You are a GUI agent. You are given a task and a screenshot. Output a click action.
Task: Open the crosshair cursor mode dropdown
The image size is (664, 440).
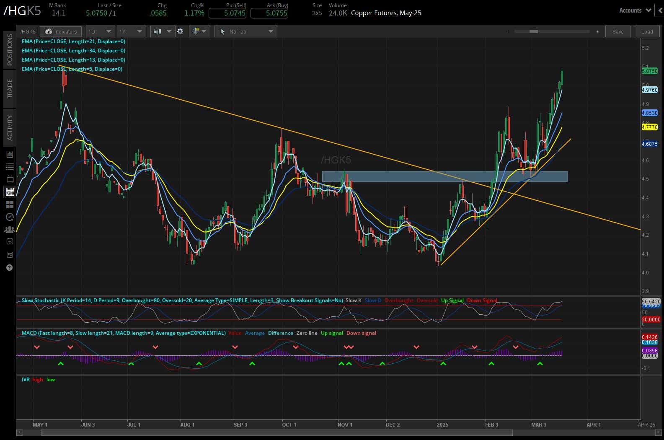[199, 31]
